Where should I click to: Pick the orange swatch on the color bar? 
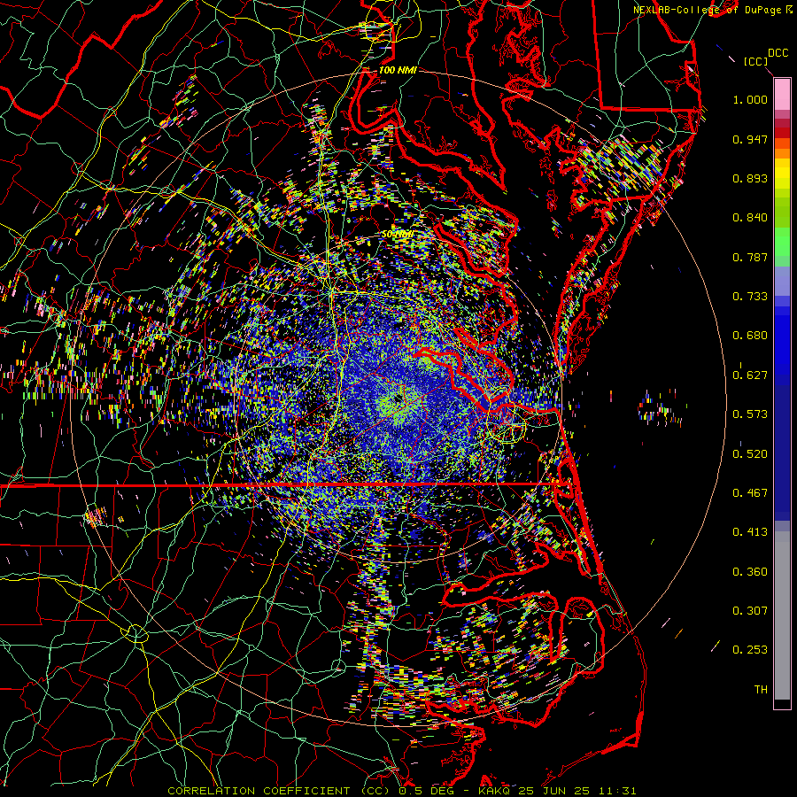[x=782, y=153]
